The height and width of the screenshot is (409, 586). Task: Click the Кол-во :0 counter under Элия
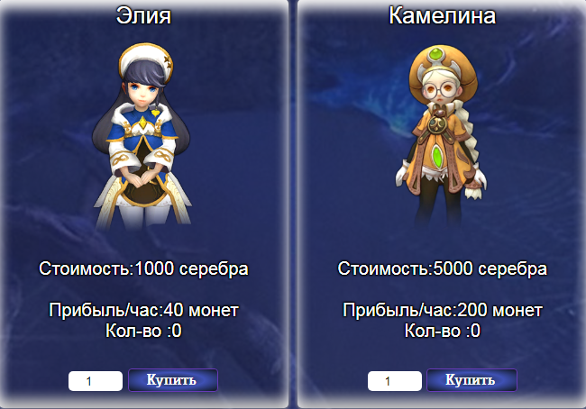pyautogui.click(x=143, y=331)
